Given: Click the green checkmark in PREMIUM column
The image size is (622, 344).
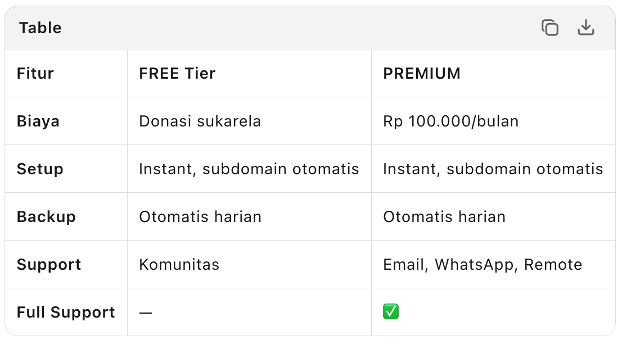Looking at the screenshot, I should (390, 312).
